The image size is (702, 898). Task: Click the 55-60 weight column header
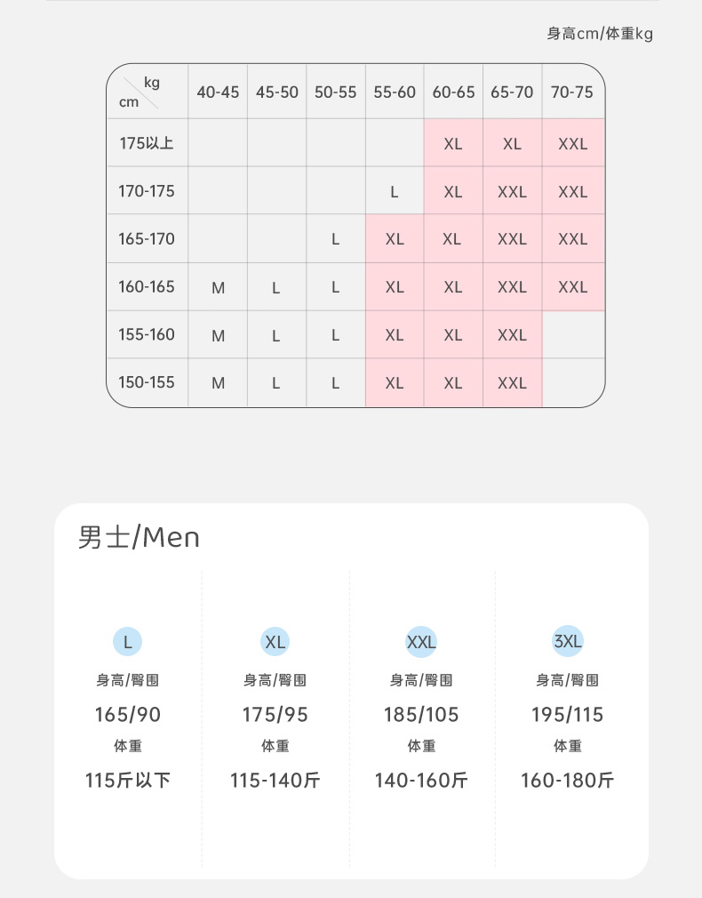pyautogui.click(x=395, y=92)
